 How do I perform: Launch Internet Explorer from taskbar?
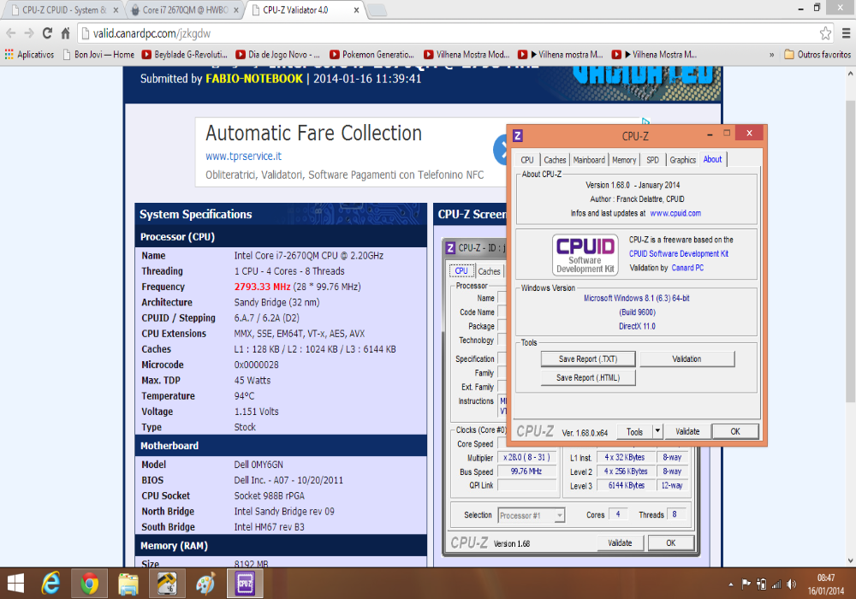(x=51, y=584)
